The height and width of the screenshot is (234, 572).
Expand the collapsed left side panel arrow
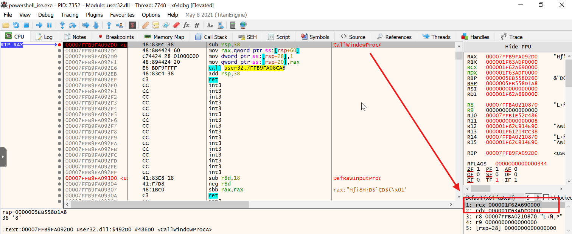pyautogui.click(x=3, y=157)
